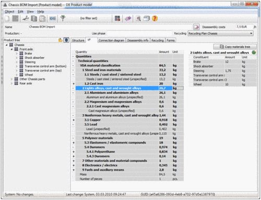Click the Use phase input field
This screenshot has height=200, width=261.
(x=139, y=33)
